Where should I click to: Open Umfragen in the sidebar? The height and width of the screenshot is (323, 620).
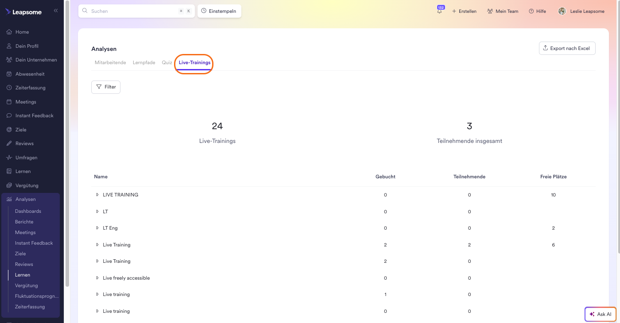(x=26, y=158)
